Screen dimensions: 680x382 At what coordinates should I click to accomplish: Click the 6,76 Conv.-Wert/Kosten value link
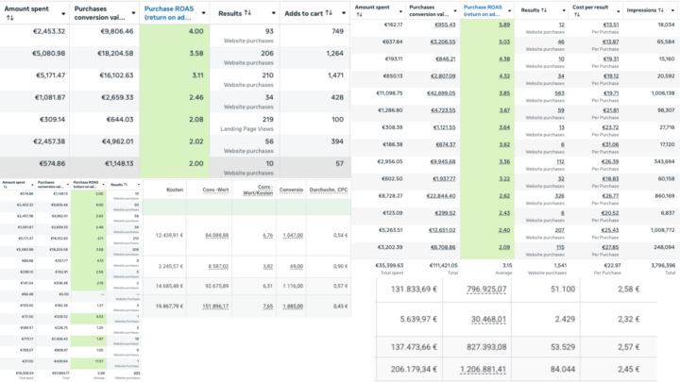tap(268, 235)
